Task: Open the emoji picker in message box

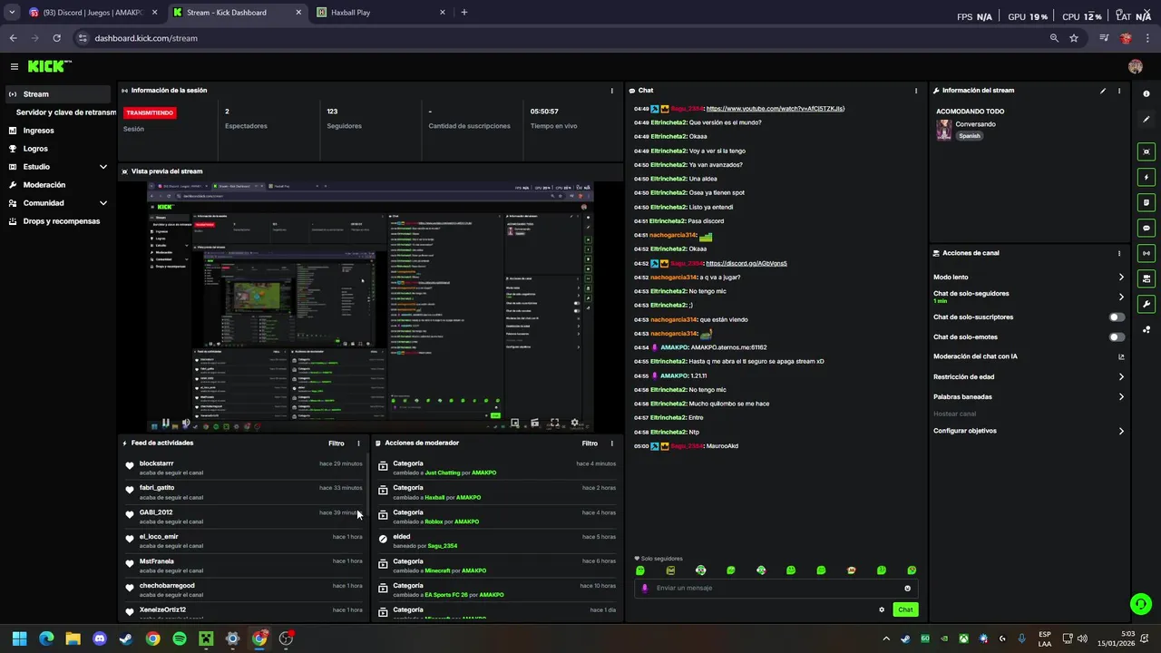Action: [907, 588]
